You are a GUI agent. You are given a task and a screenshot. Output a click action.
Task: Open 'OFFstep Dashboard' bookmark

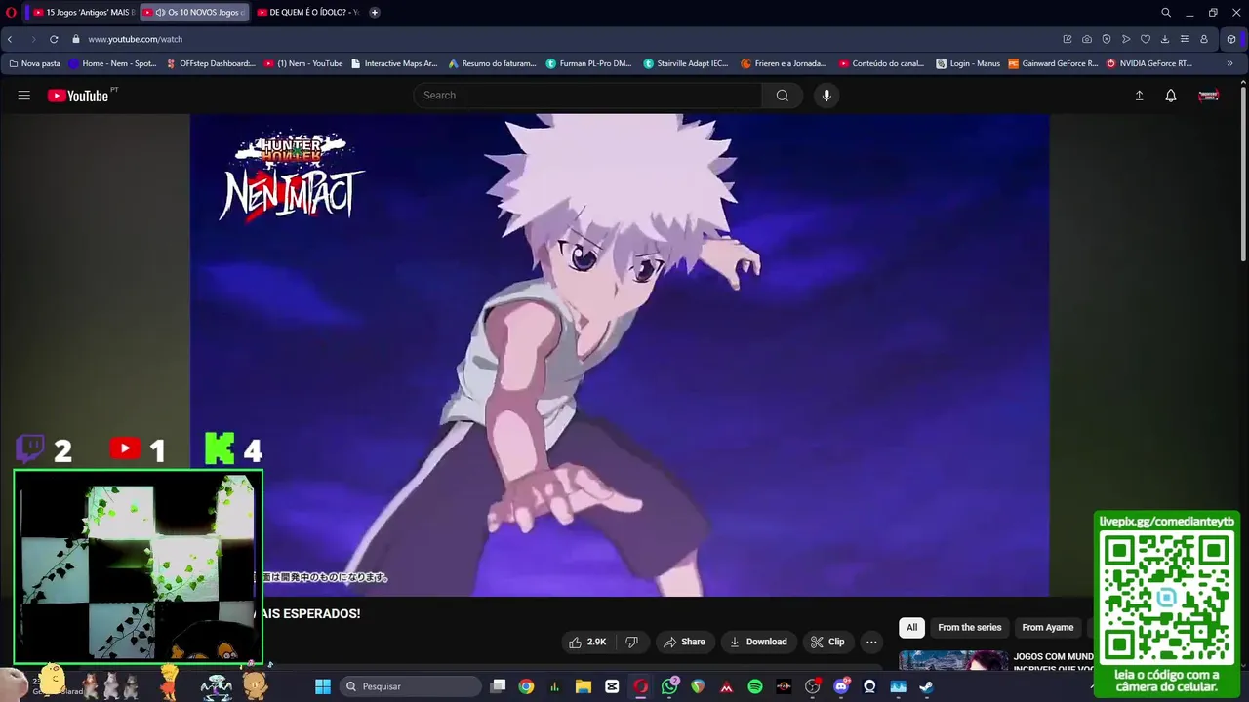pyautogui.click(x=211, y=63)
